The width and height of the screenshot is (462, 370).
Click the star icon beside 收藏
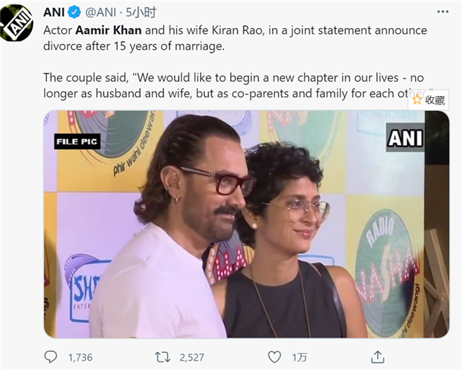pos(417,100)
